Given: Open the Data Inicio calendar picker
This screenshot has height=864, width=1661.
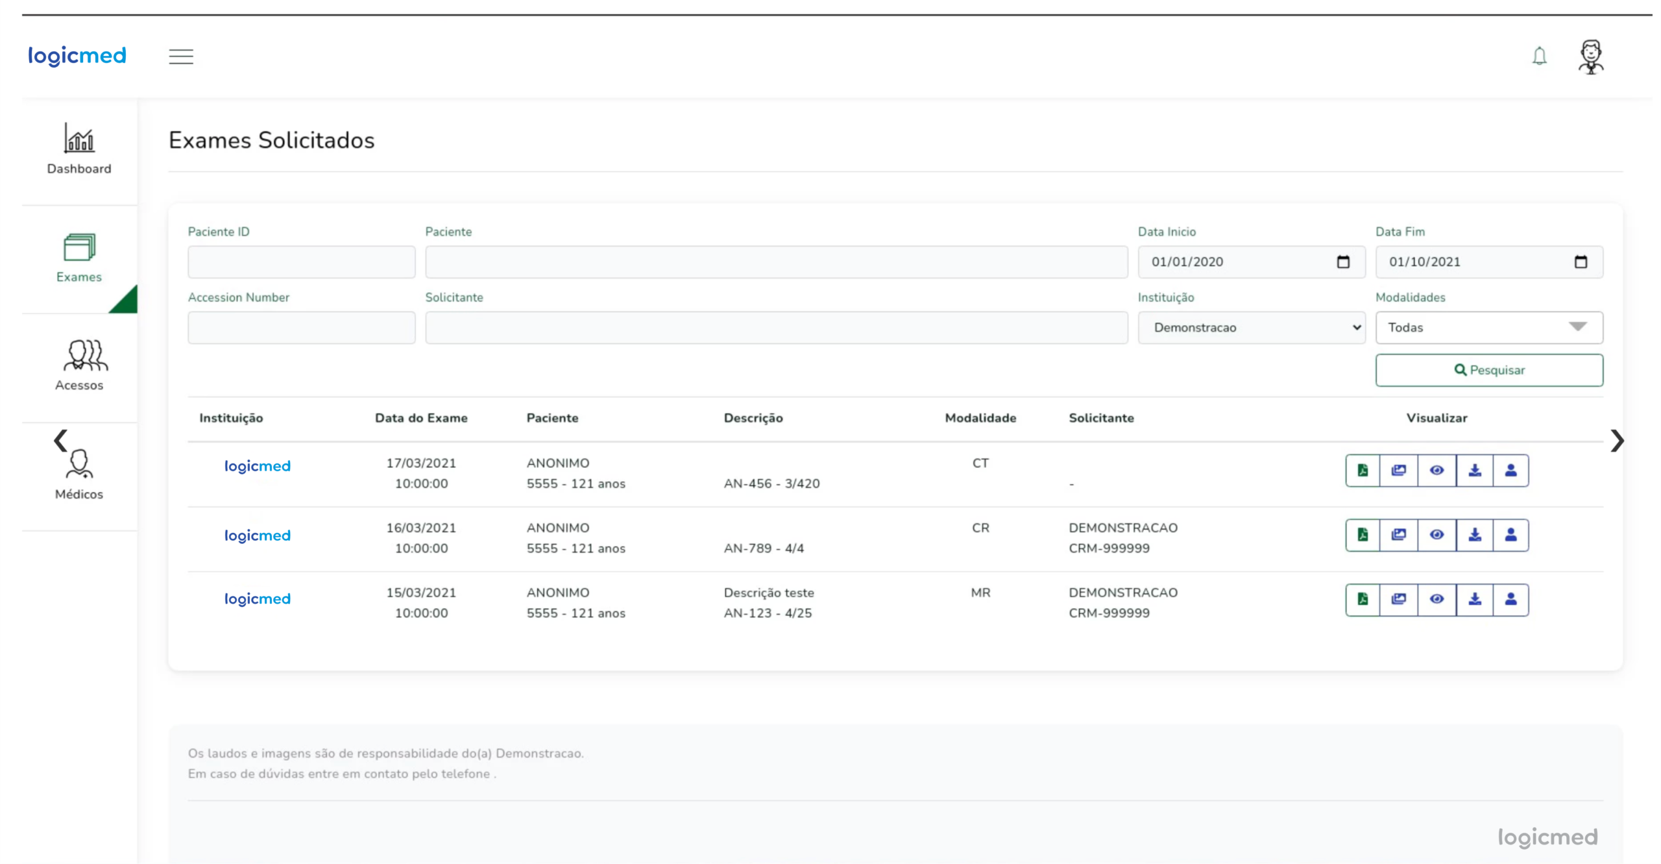Looking at the screenshot, I should [x=1342, y=262].
